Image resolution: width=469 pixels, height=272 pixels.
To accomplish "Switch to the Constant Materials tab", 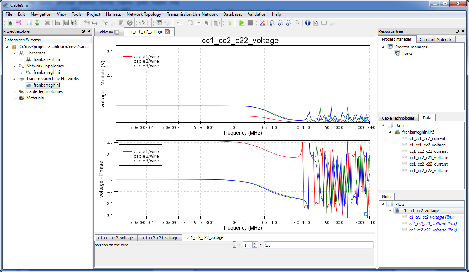I will pos(436,40).
